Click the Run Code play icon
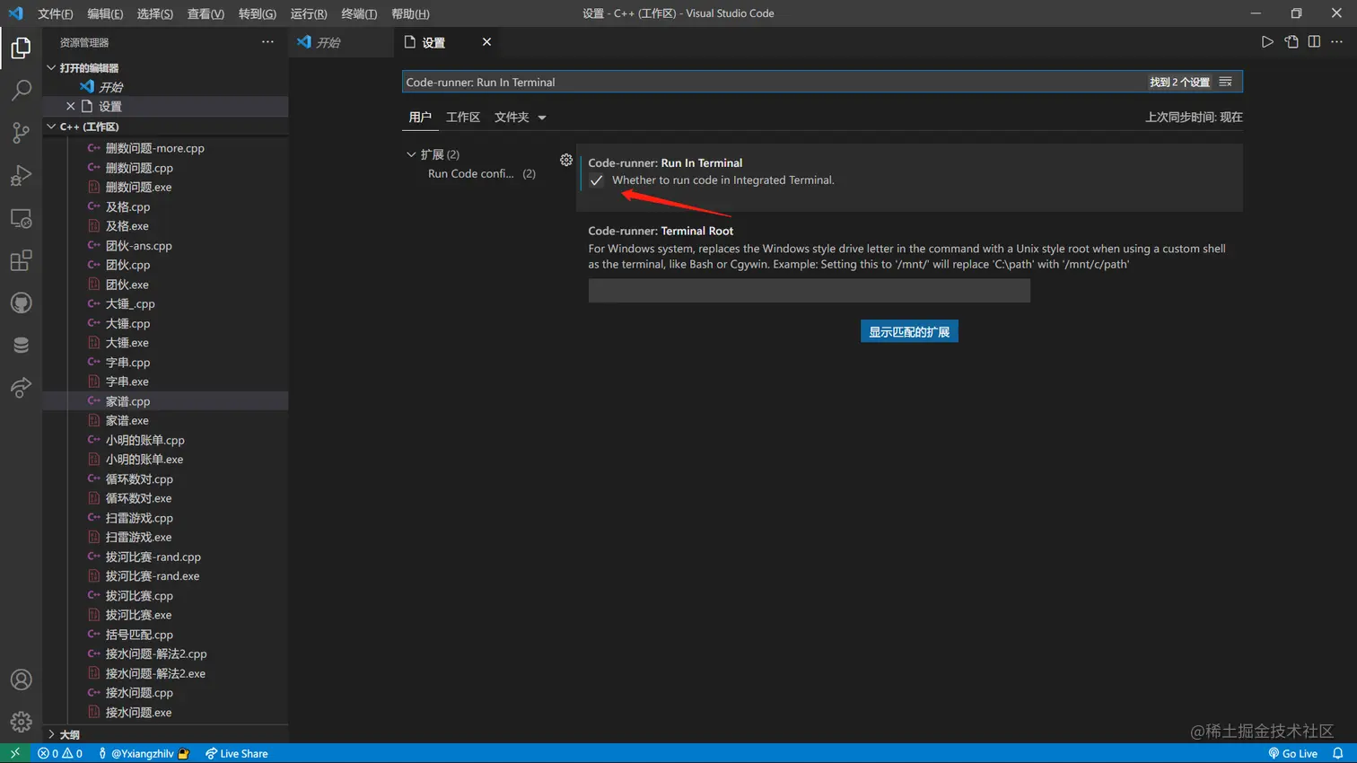This screenshot has height=763, width=1357. 1267,42
